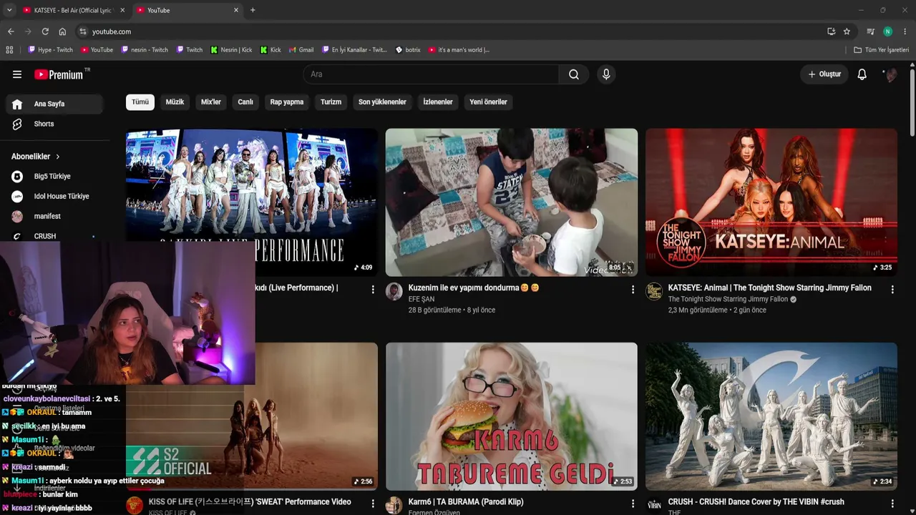916x515 pixels.
Task: Select the Mix'ler filter chip
Action: coord(211,102)
